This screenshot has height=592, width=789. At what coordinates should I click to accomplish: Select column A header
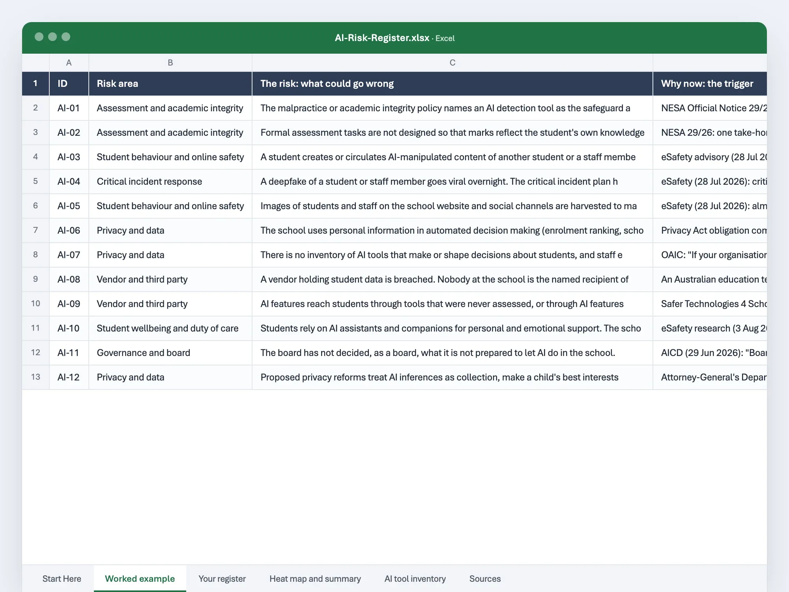69,62
